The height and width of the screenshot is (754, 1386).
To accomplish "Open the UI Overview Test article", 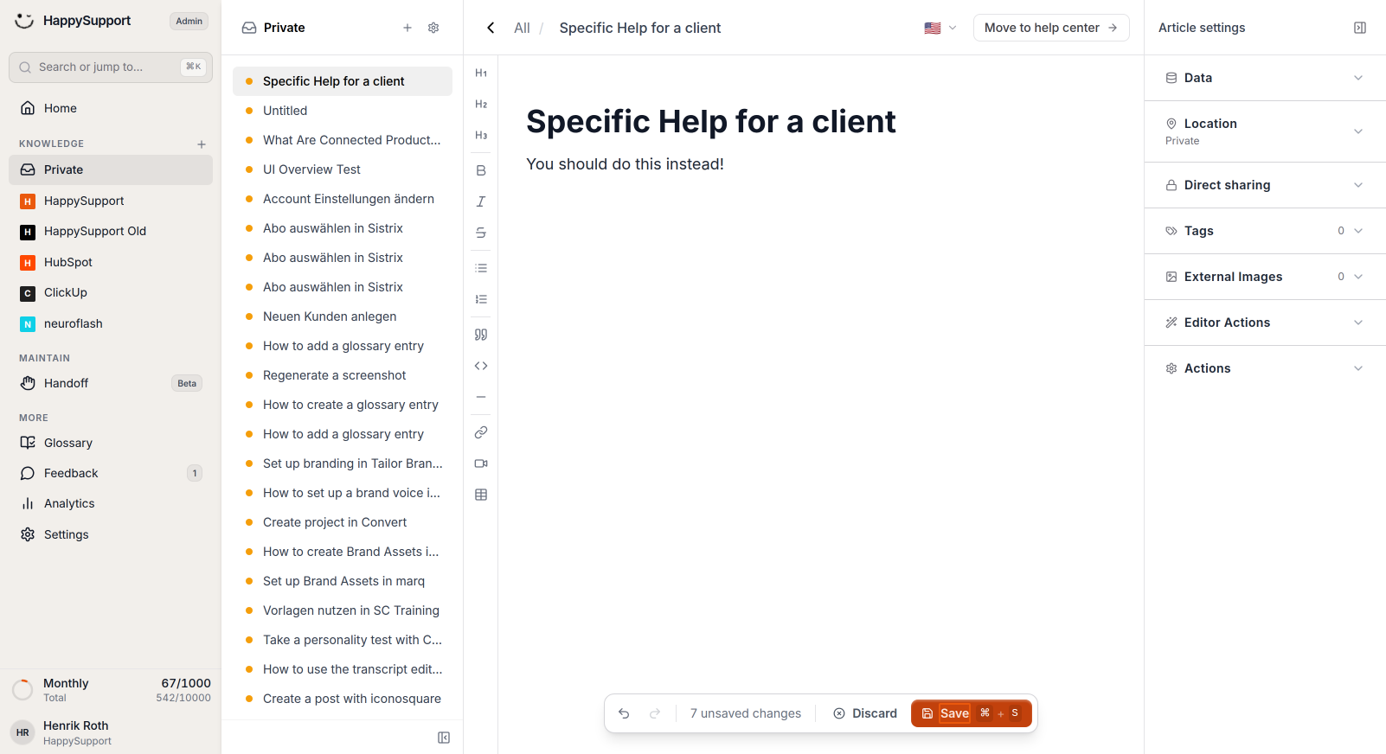I will click(343, 169).
